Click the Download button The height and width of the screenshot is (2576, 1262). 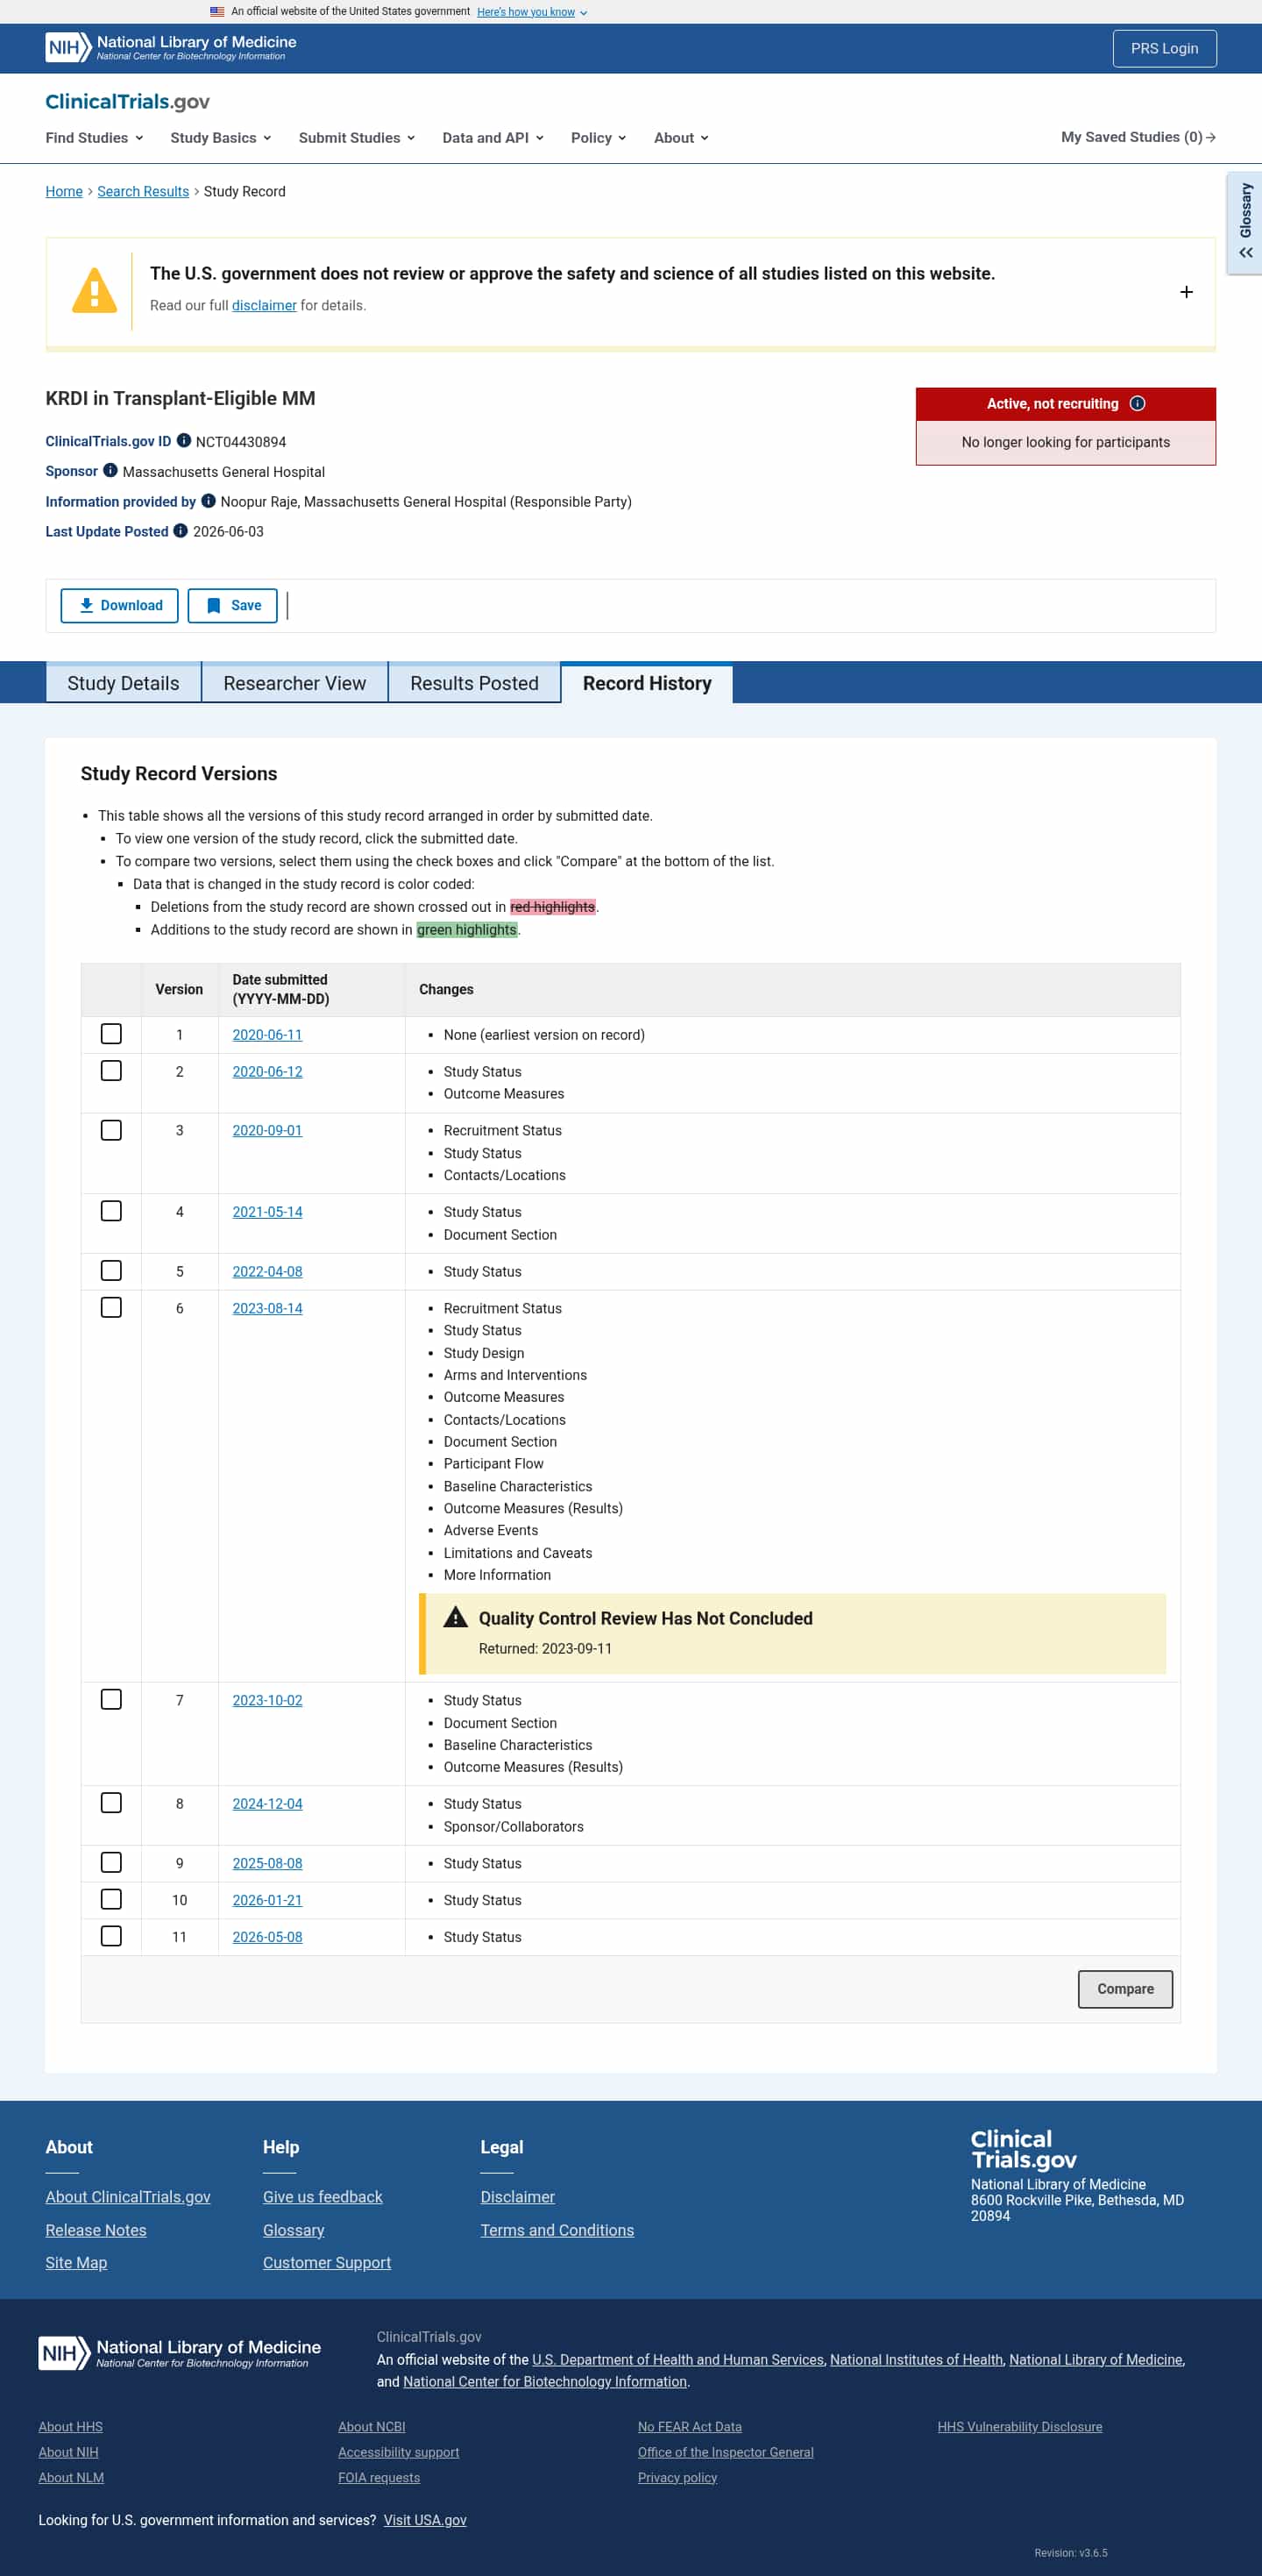click(120, 606)
